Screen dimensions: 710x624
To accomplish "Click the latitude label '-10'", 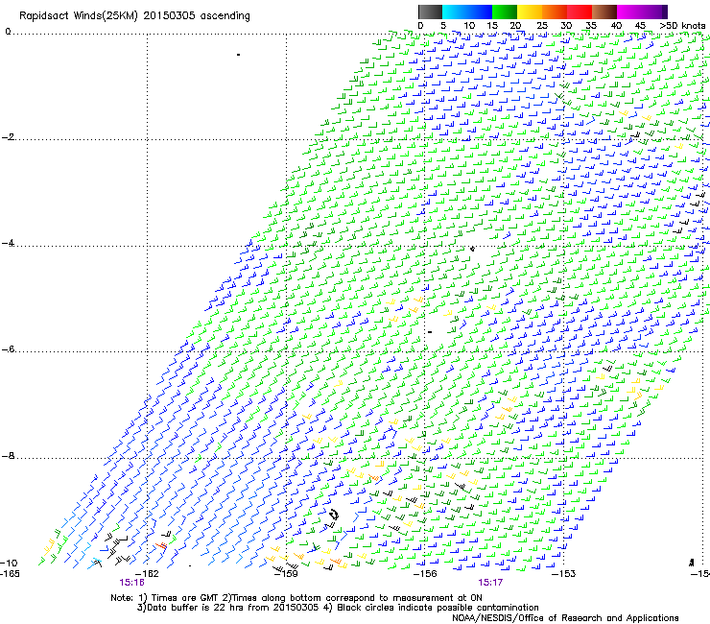I will pos(9,563).
